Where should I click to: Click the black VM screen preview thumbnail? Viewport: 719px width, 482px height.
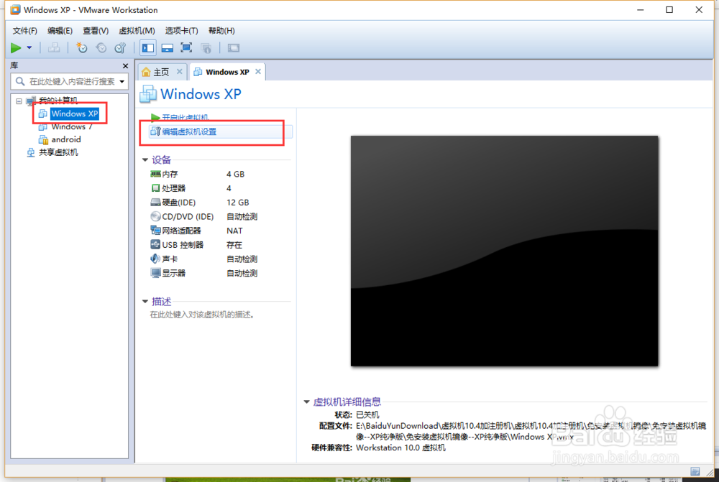point(505,251)
